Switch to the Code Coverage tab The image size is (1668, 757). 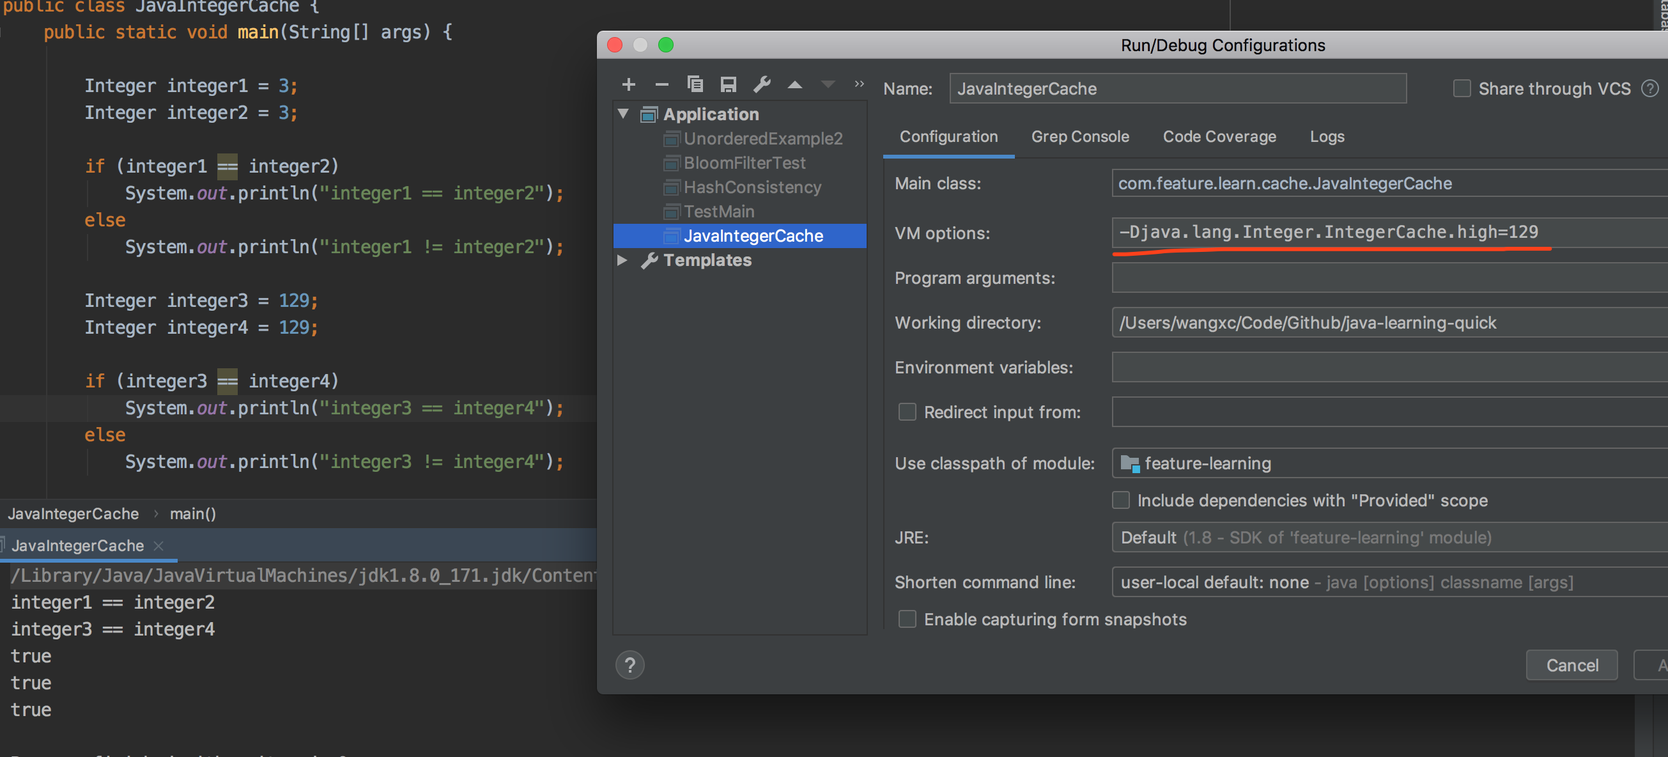pyautogui.click(x=1219, y=137)
